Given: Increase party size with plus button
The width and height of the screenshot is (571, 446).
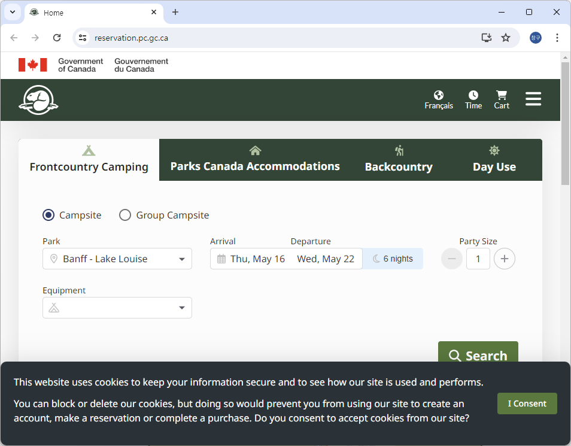Looking at the screenshot, I should 505,259.
